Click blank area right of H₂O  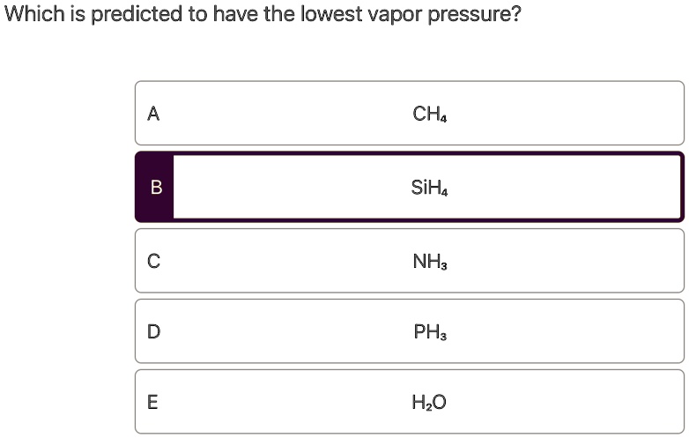point(565,402)
